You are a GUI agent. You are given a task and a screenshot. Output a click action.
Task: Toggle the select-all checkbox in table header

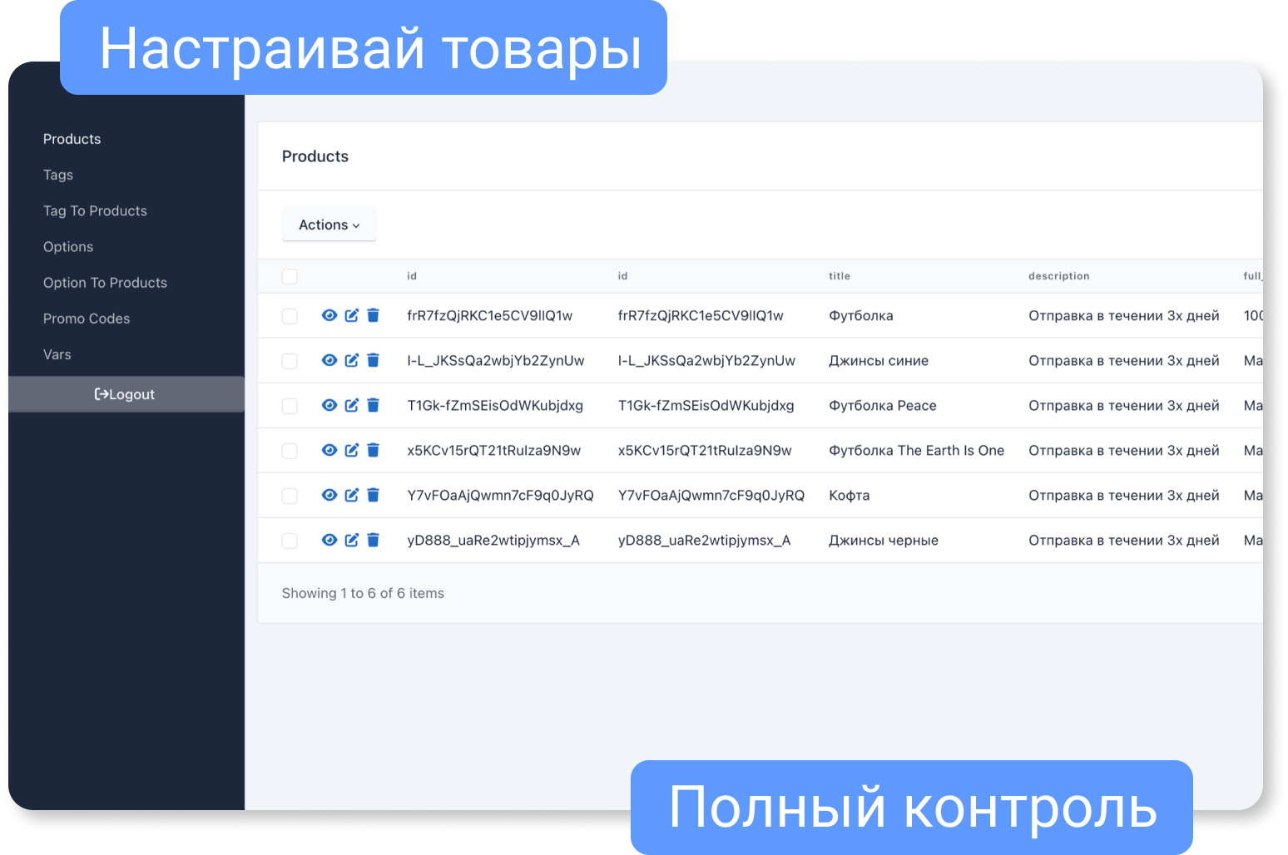point(290,275)
